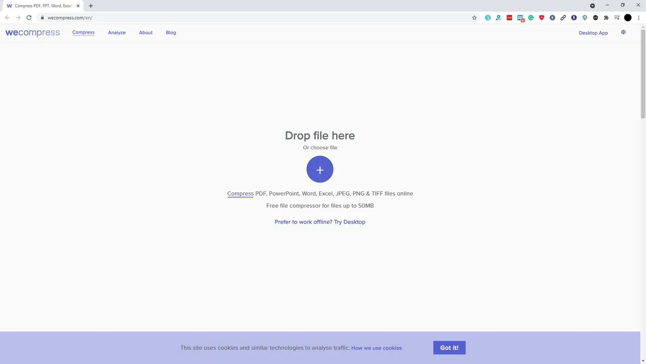The image size is (646, 364).
Task: Bookmark this page with the star icon
Action: click(x=474, y=18)
